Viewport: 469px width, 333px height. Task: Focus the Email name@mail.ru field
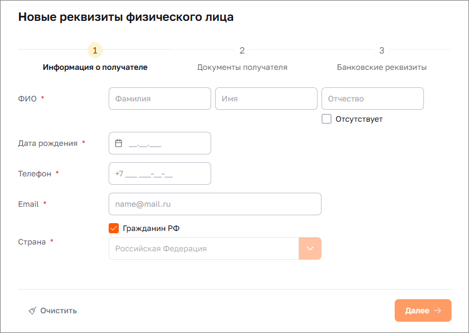tap(215, 204)
